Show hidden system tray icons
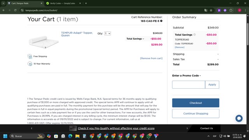This screenshot has width=249, height=140. (x=209, y=136)
